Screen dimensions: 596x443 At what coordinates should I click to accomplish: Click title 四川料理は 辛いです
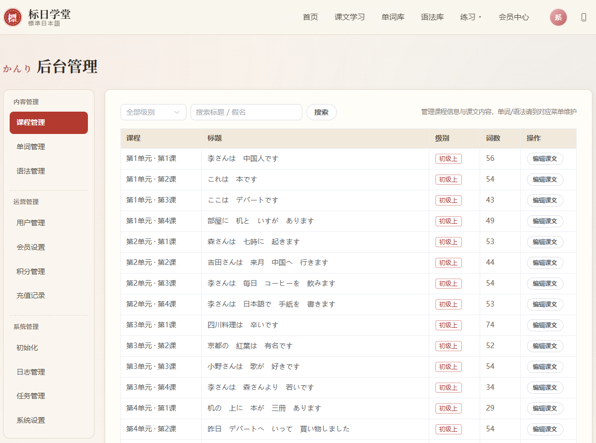point(243,325)
